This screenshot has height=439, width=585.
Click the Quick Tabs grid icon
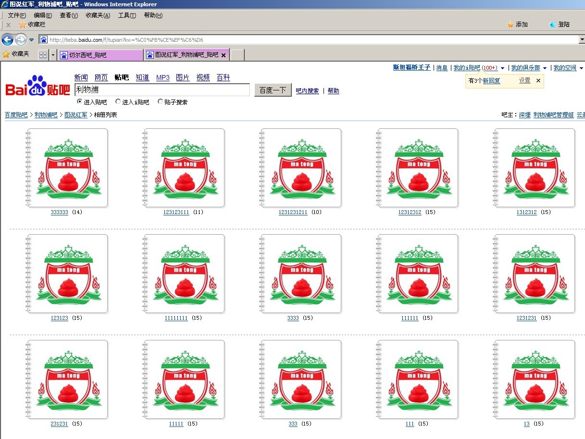(43, 55)
